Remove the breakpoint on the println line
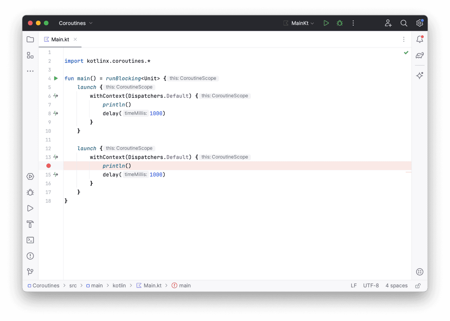This screenshot has width=450, height=321. pos(48,166)
